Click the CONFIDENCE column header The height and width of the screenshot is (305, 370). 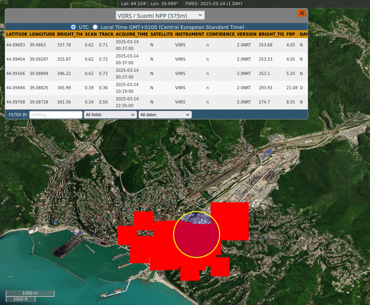click(220, 35)
